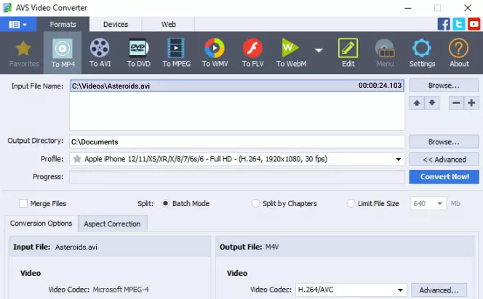Enable the Merge Files checkbox
483x299 pixels.
click(23, 203)
